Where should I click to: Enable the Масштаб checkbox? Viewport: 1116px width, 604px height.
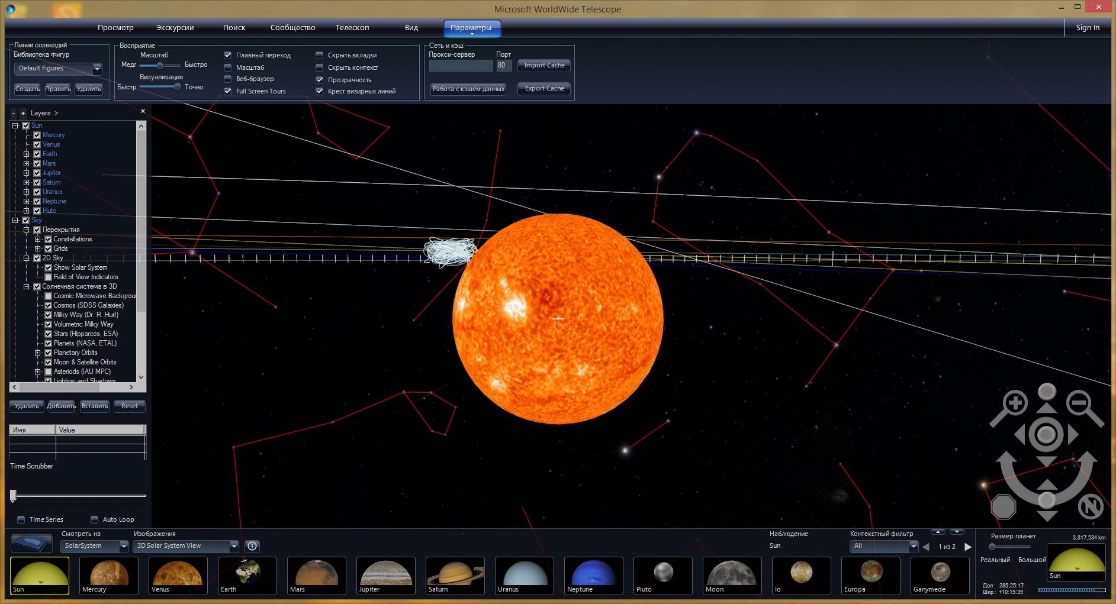pyautogui.click(x=228, y=67)
